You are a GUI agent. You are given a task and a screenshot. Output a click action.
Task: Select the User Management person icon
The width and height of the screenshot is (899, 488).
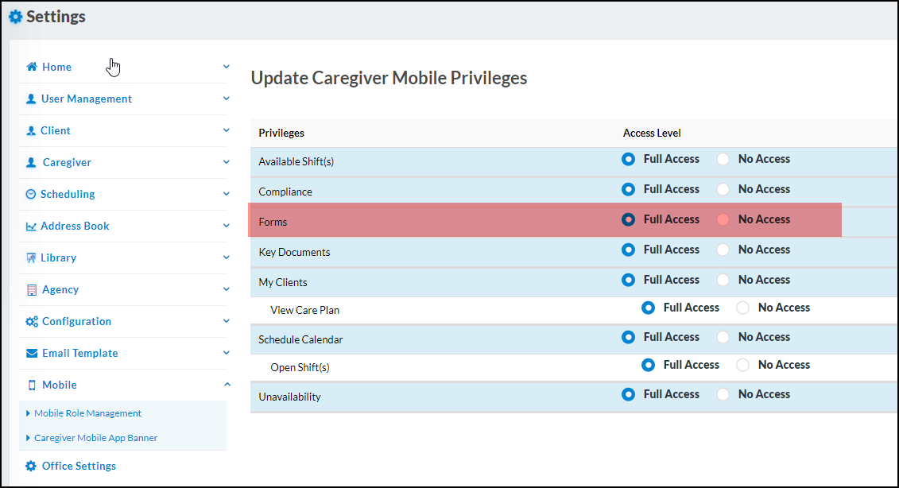[x=29, y=99]
